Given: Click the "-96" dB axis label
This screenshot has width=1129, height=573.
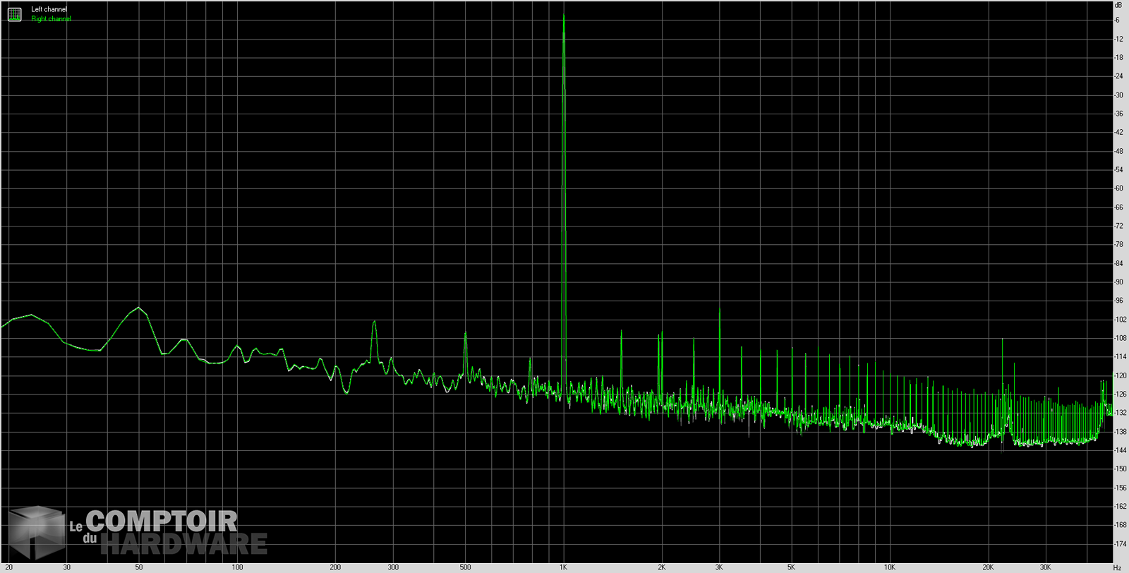Looking at the screenshot, I should coord(1118,301).
